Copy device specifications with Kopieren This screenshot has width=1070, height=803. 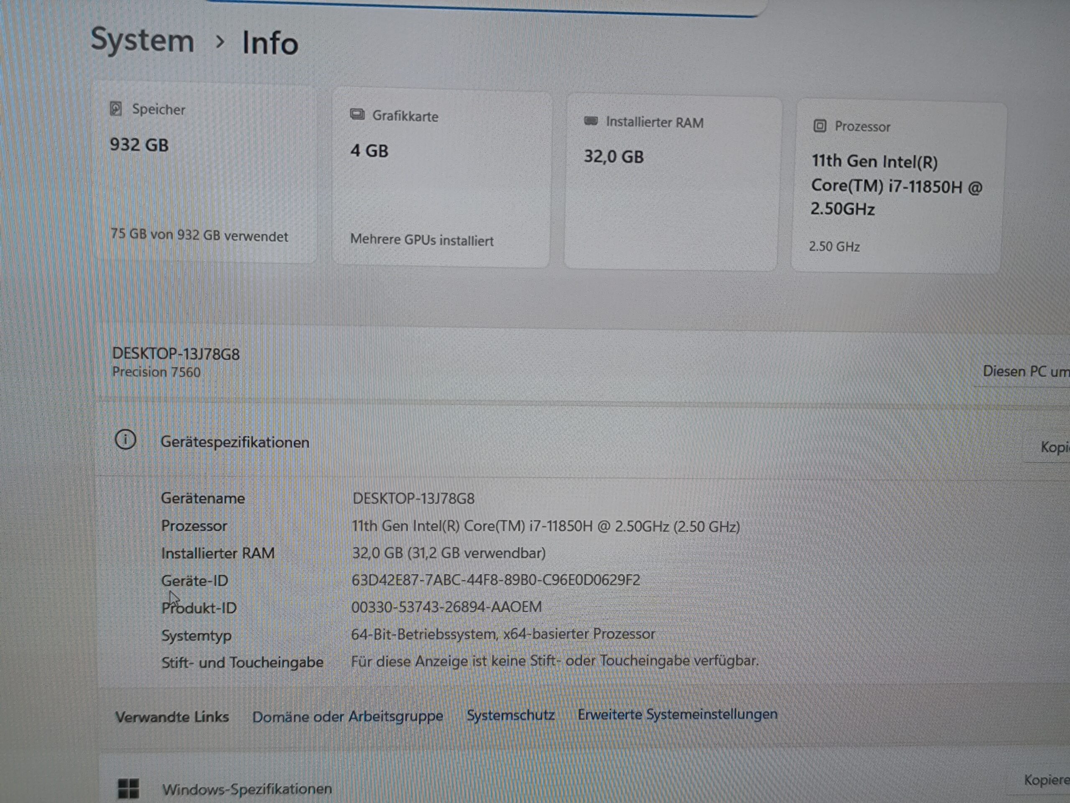pyautogui.click(x=1054, y=447)
